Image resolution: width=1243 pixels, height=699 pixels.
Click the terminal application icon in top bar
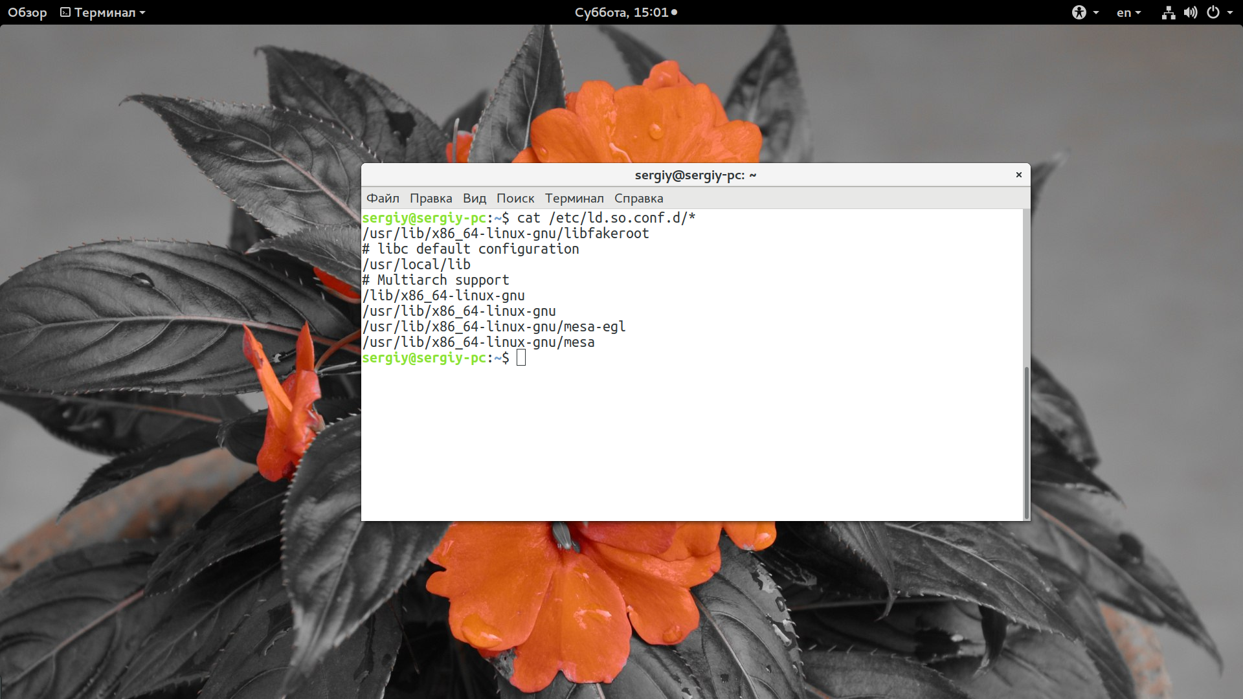pyautogui.click(x=64, y=12)
